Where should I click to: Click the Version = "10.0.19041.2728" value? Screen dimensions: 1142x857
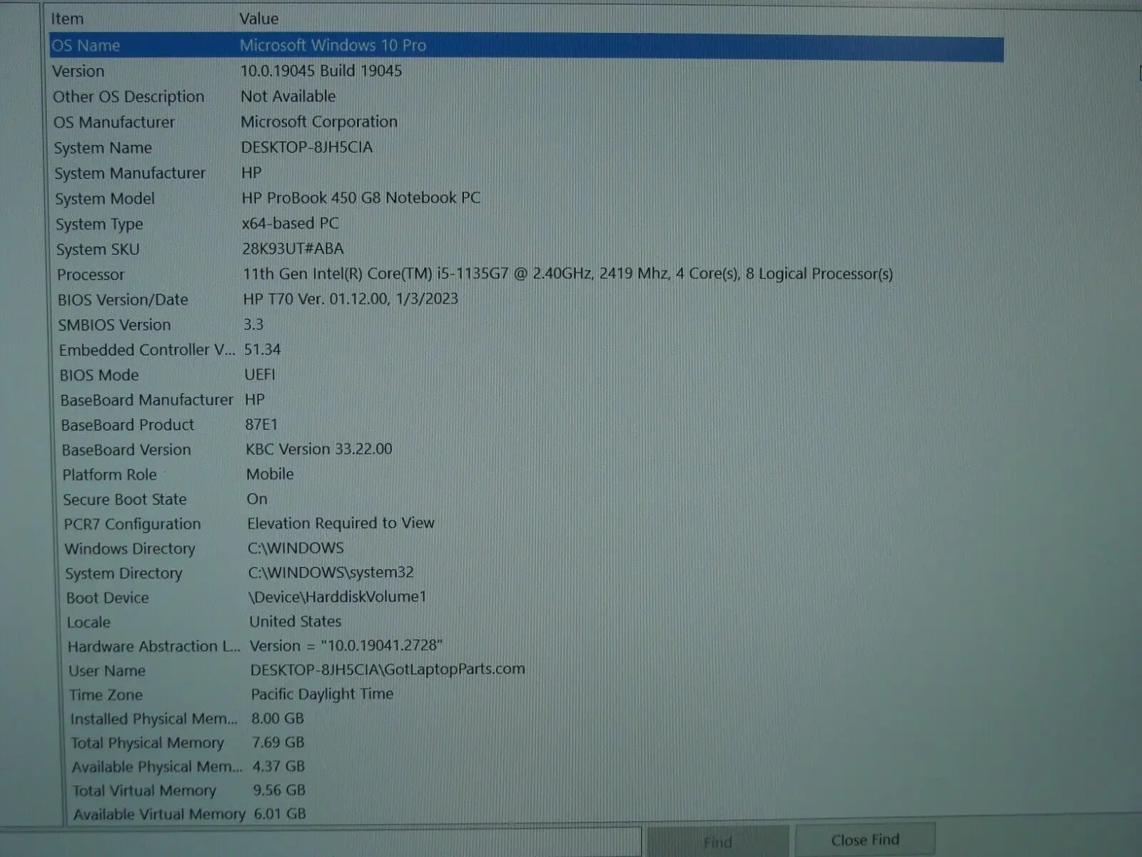pos(346,646)
